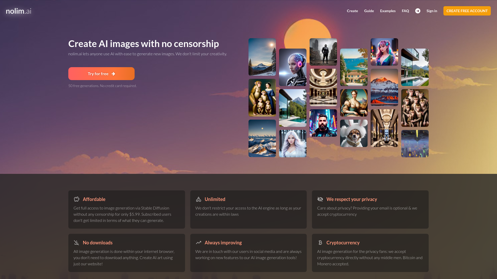This screenshot has height=279, width=497.
Task: Select the modern house with pool thumbnail
Action: [x=293, y=108]
